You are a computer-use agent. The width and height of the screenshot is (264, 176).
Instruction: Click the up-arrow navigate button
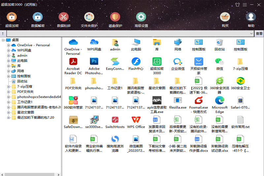3,34
